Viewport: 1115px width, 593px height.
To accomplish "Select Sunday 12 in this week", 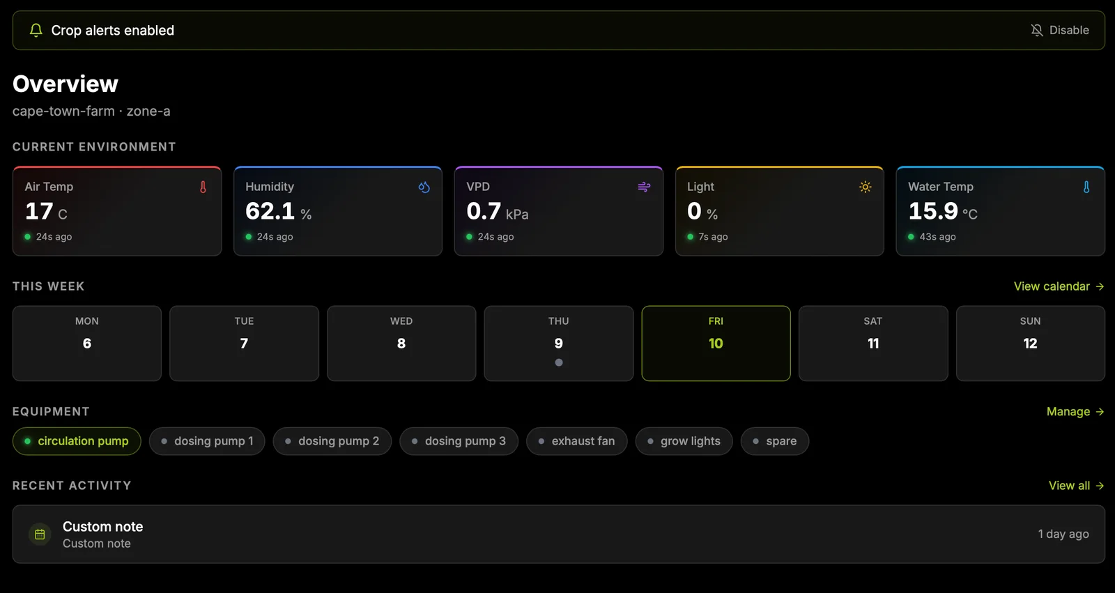I will pyautogui.click(x=1031, y=344).
